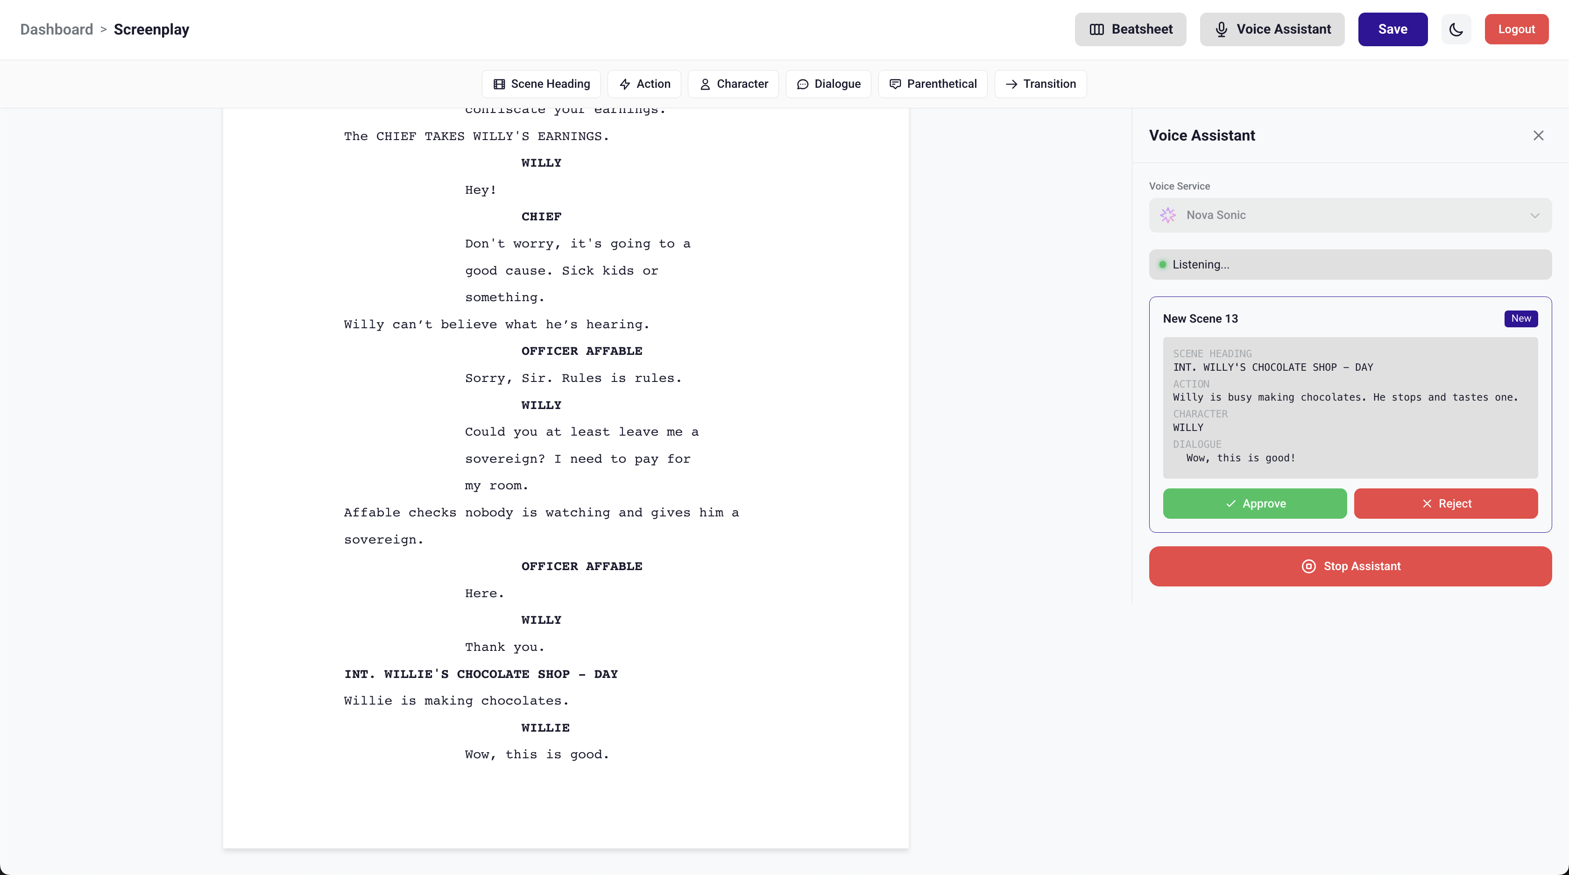Viewport: 1569px width, 875px height.
Task: Go back to Dashboard breadcrumb
Action: (x=57, y=29)
